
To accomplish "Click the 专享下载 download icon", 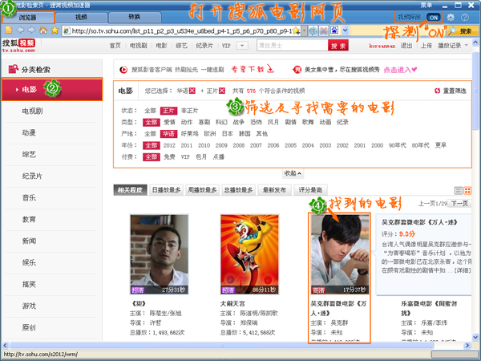I will pyautogui.click(x=270, y=69).
